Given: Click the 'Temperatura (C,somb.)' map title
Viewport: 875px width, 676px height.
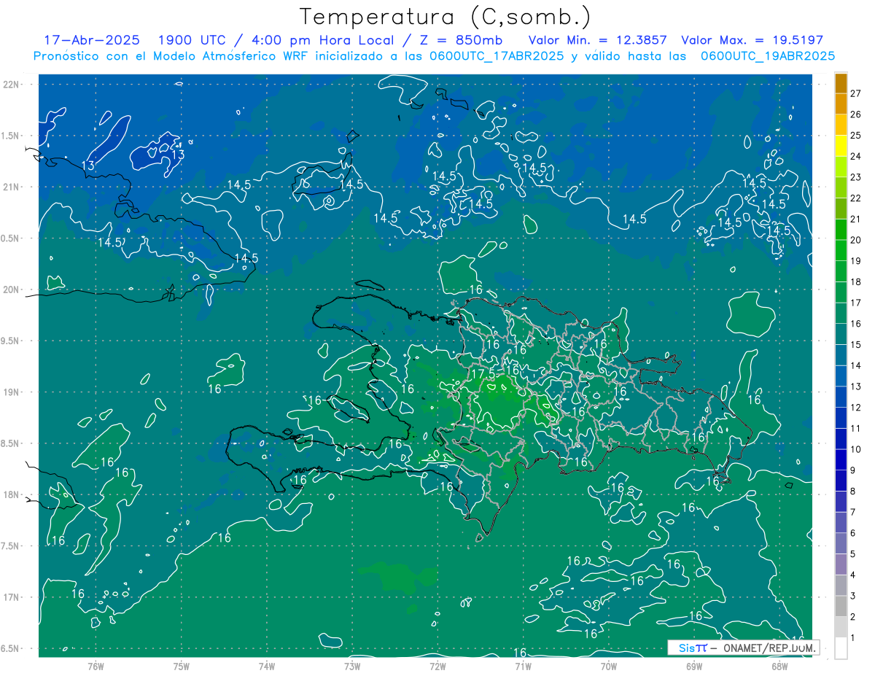Looking at the screenshot, I should [446, 17].
